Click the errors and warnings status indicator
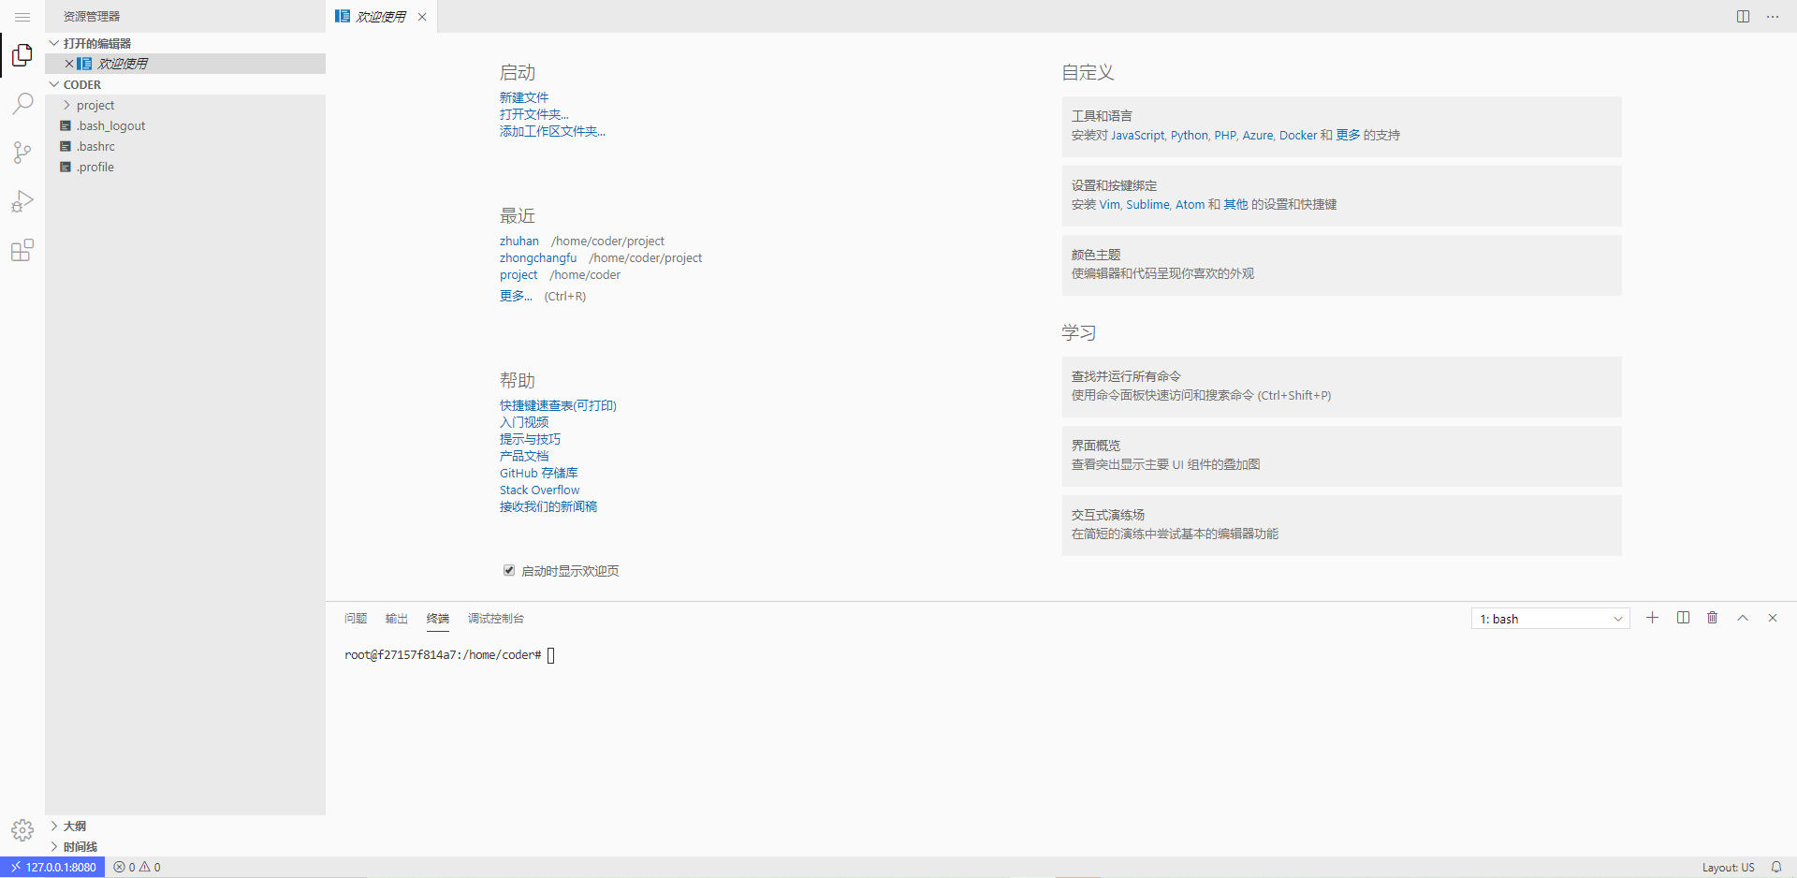1797x878 pixels. [x=136, y=867]
